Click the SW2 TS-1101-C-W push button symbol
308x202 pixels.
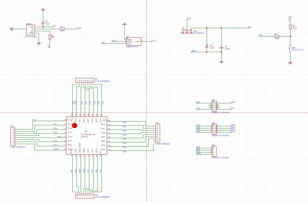290,48
